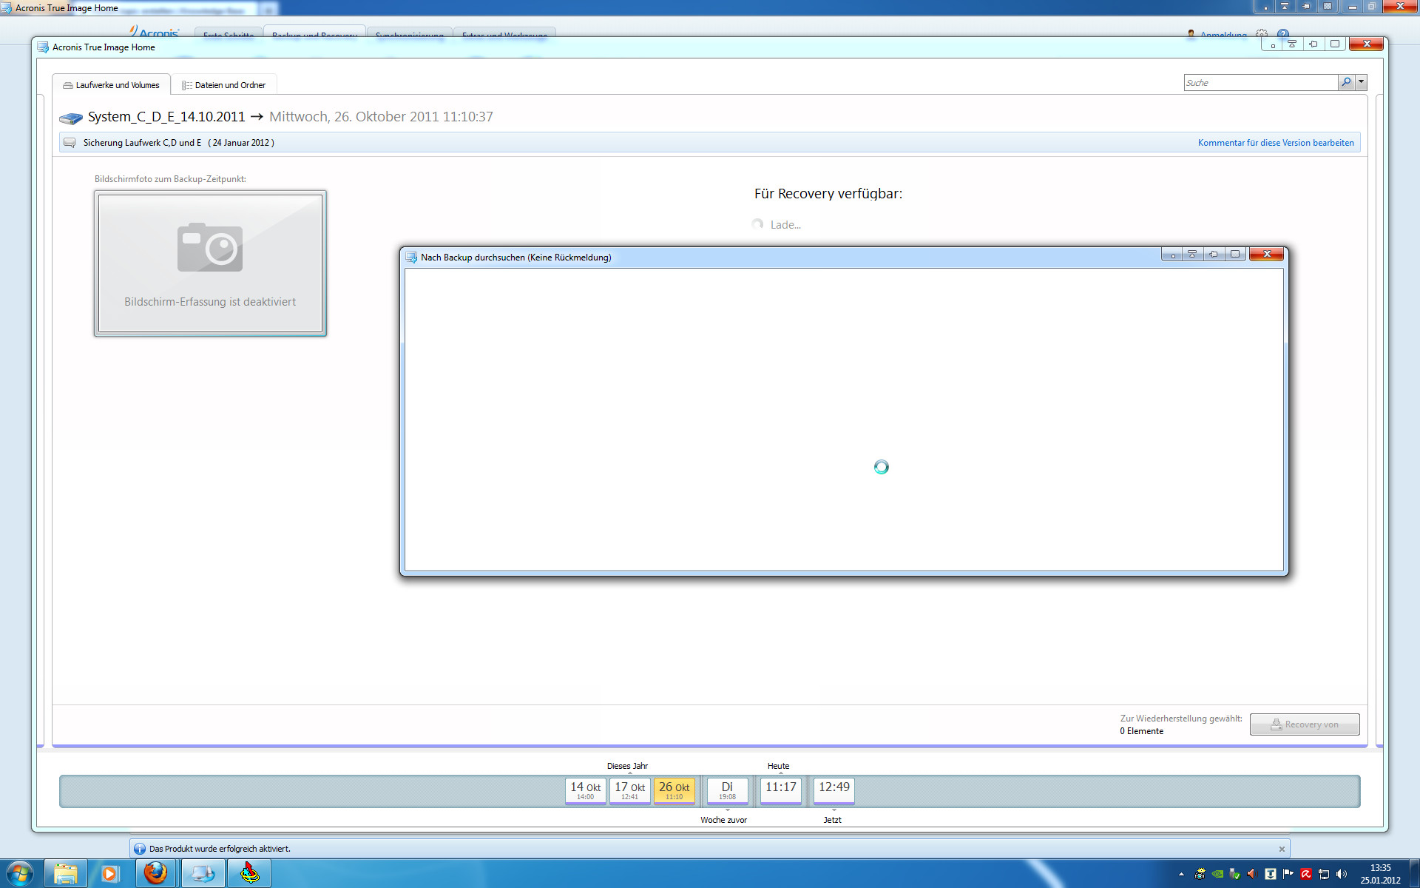This screenshot has width=1420, height=888.
Task: Click the comment icon beside Sicherung Laufwerk
Action: (x=70, y=143)
